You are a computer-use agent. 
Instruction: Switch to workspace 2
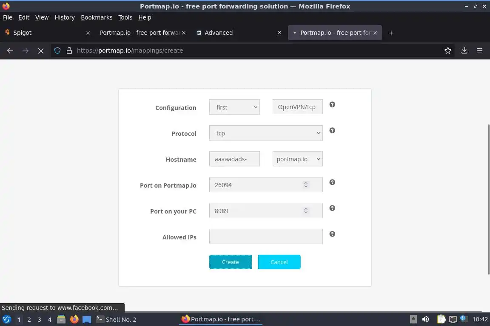29,320
